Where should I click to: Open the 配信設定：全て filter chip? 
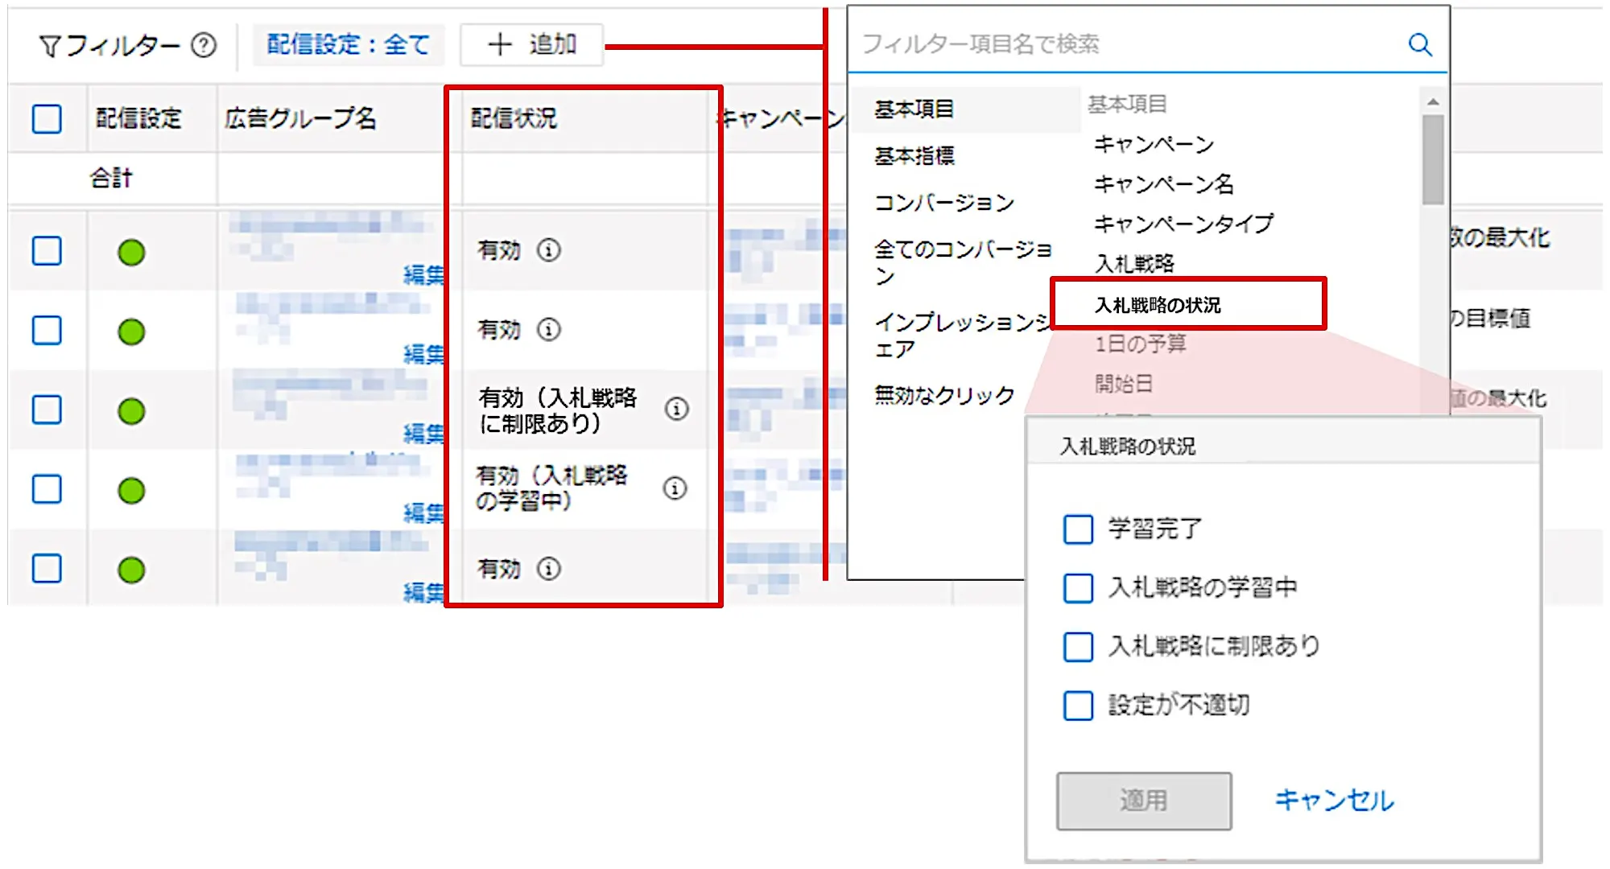(348, 44)
